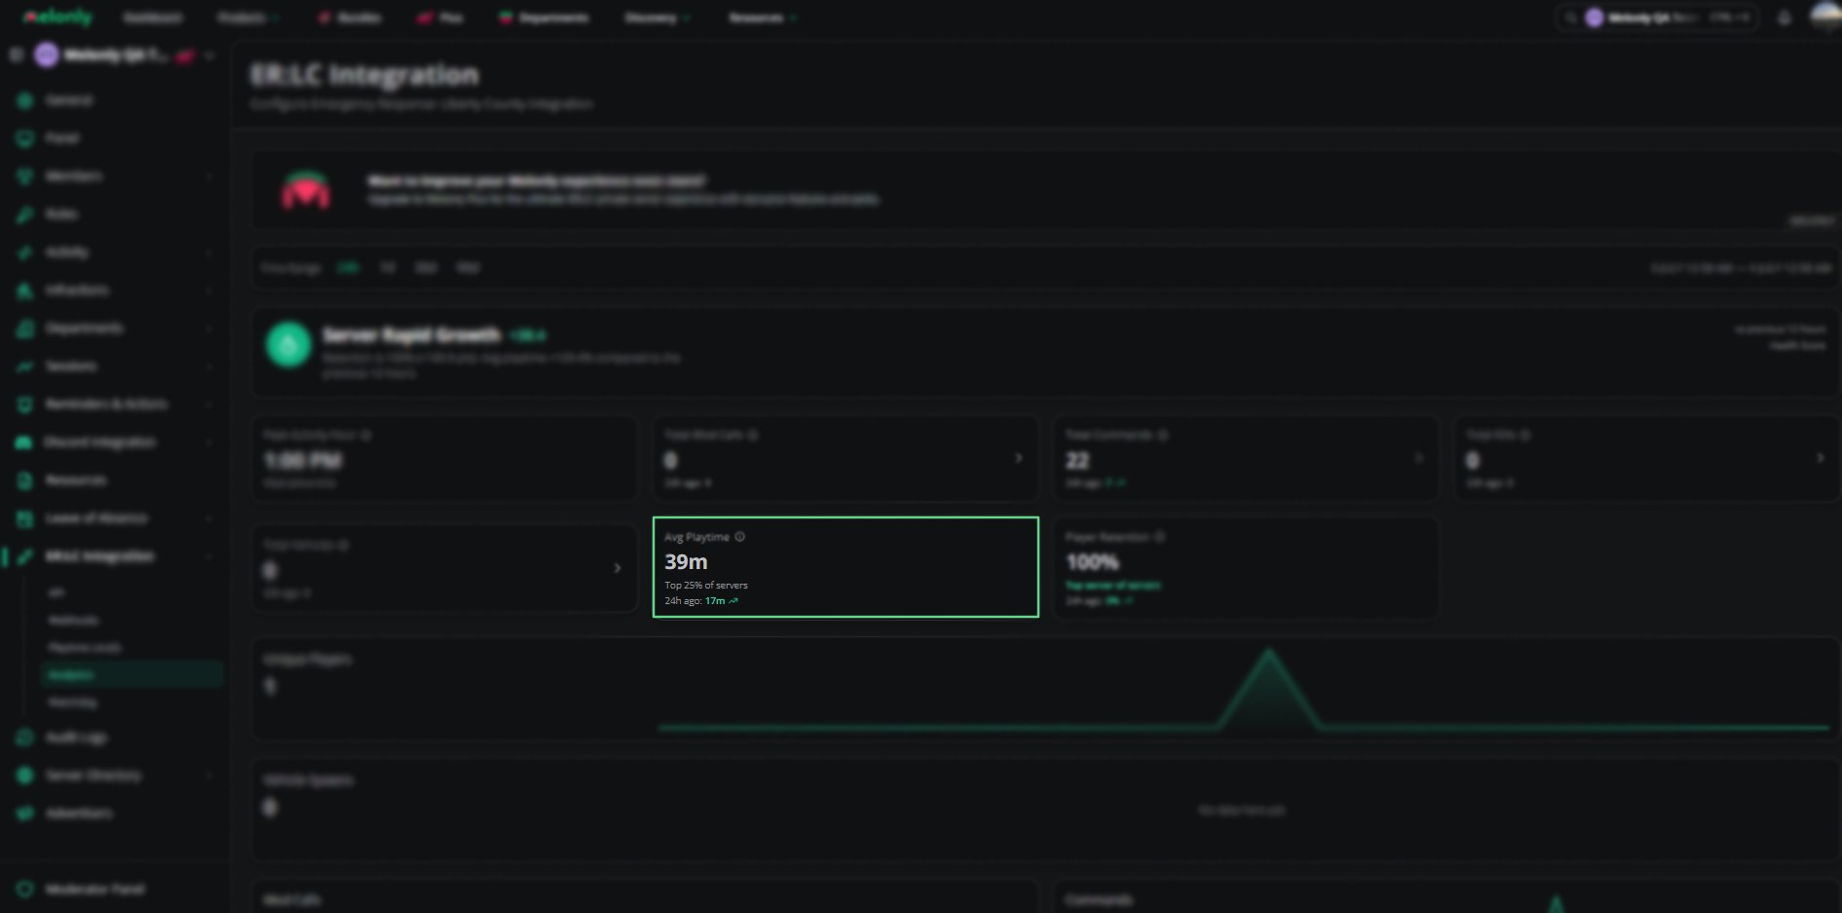This screenshot has width=1842, height=913.
Task: Open the Products dropdown in top navigation
Action: pos(248,18)
